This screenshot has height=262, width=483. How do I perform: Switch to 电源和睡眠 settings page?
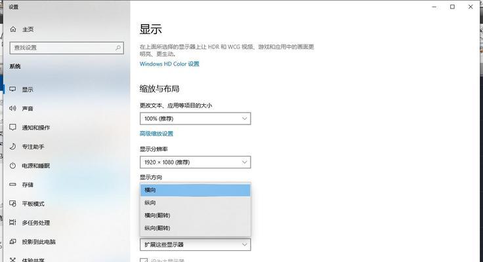click(35, 166)
